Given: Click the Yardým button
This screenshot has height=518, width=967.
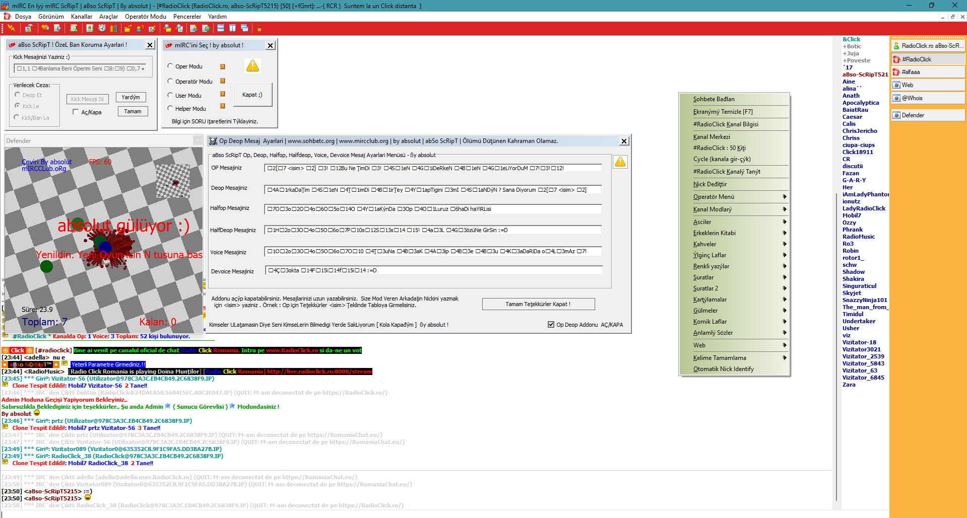Looking at the screenshot, I should 131,97.
